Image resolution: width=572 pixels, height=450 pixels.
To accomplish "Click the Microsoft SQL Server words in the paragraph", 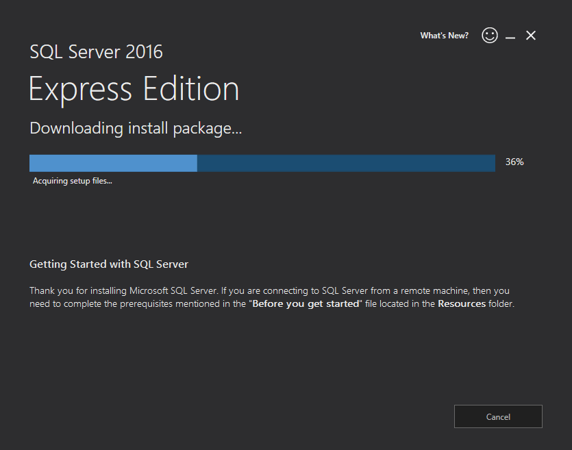I will 173,290.
